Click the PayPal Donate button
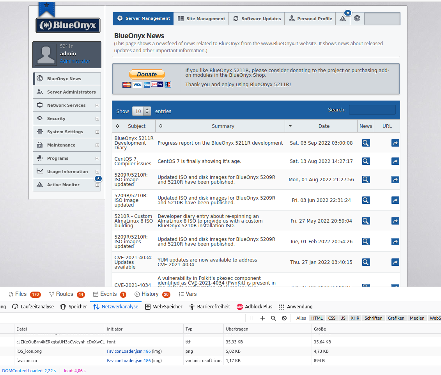The width and height of the screenshot is (441, 375). [147, 74]
